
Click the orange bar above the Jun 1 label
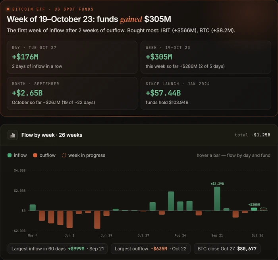(69, 219)
